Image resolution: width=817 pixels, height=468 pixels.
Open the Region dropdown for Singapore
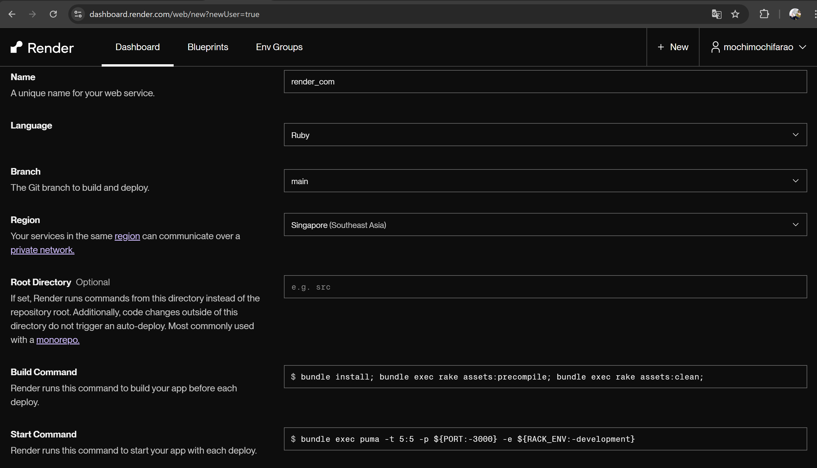click(795, 224)
